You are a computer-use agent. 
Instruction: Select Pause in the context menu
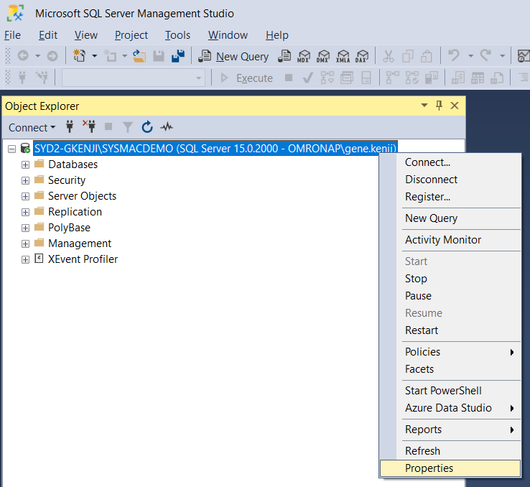tap(450, 296)
